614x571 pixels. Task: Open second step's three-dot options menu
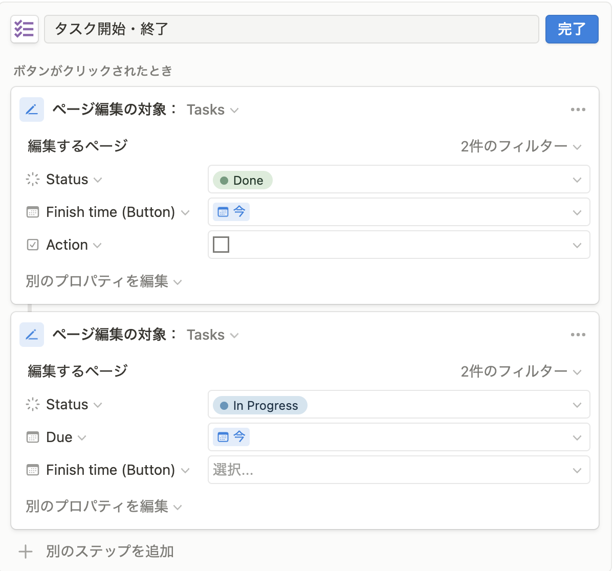coord(578,335)
